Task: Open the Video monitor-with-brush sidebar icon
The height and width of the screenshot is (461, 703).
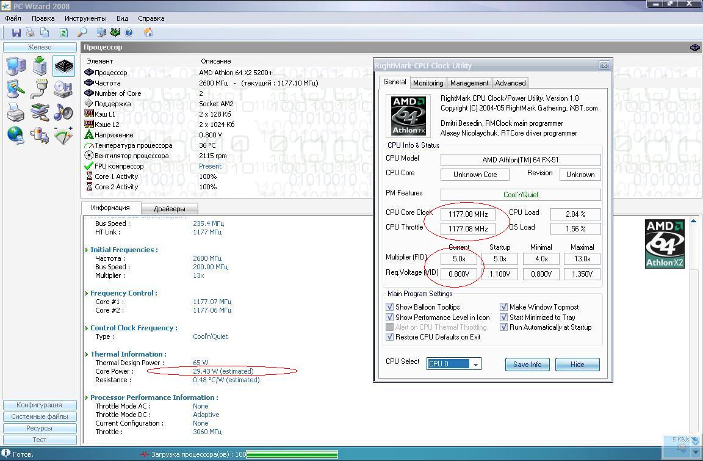Action: click(x=16, y=89)
